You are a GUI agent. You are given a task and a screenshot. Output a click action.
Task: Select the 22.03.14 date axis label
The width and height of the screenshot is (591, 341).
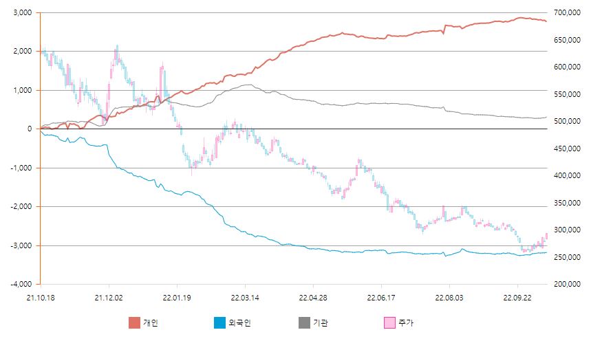[x=244, y=297]
